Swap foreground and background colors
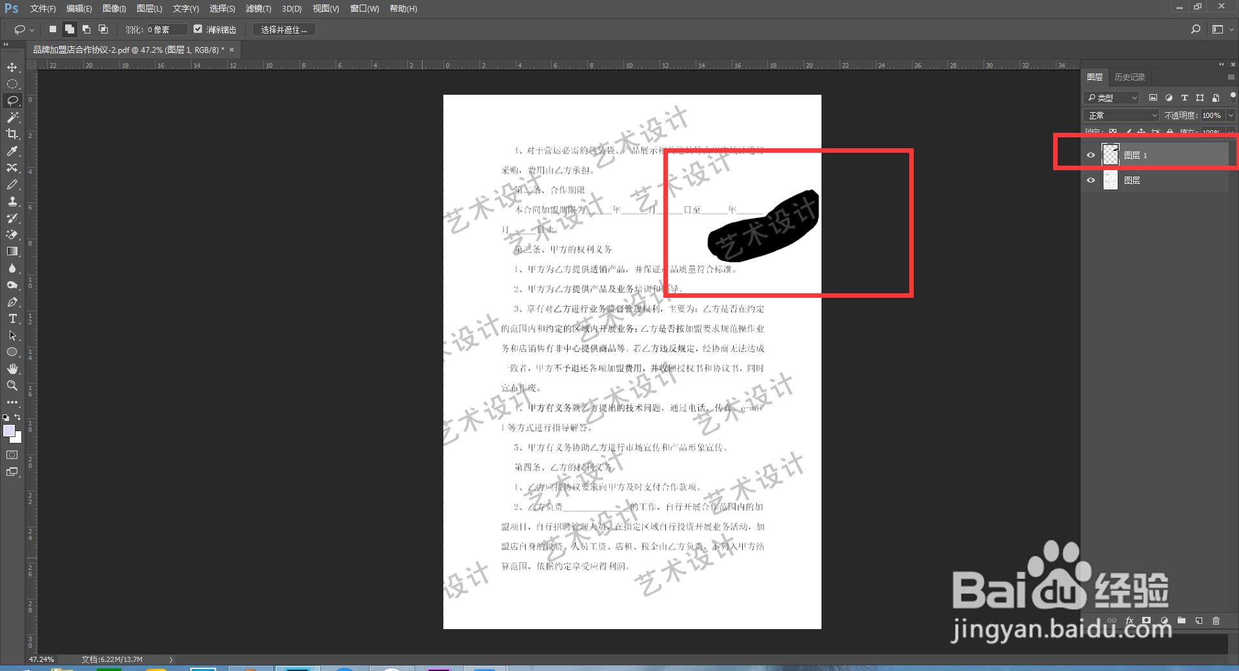Screen dimensions: 1239x671 point(18,417)
